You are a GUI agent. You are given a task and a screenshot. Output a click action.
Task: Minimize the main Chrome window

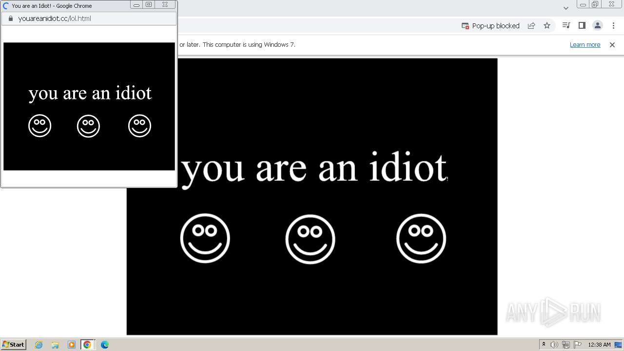583,4
